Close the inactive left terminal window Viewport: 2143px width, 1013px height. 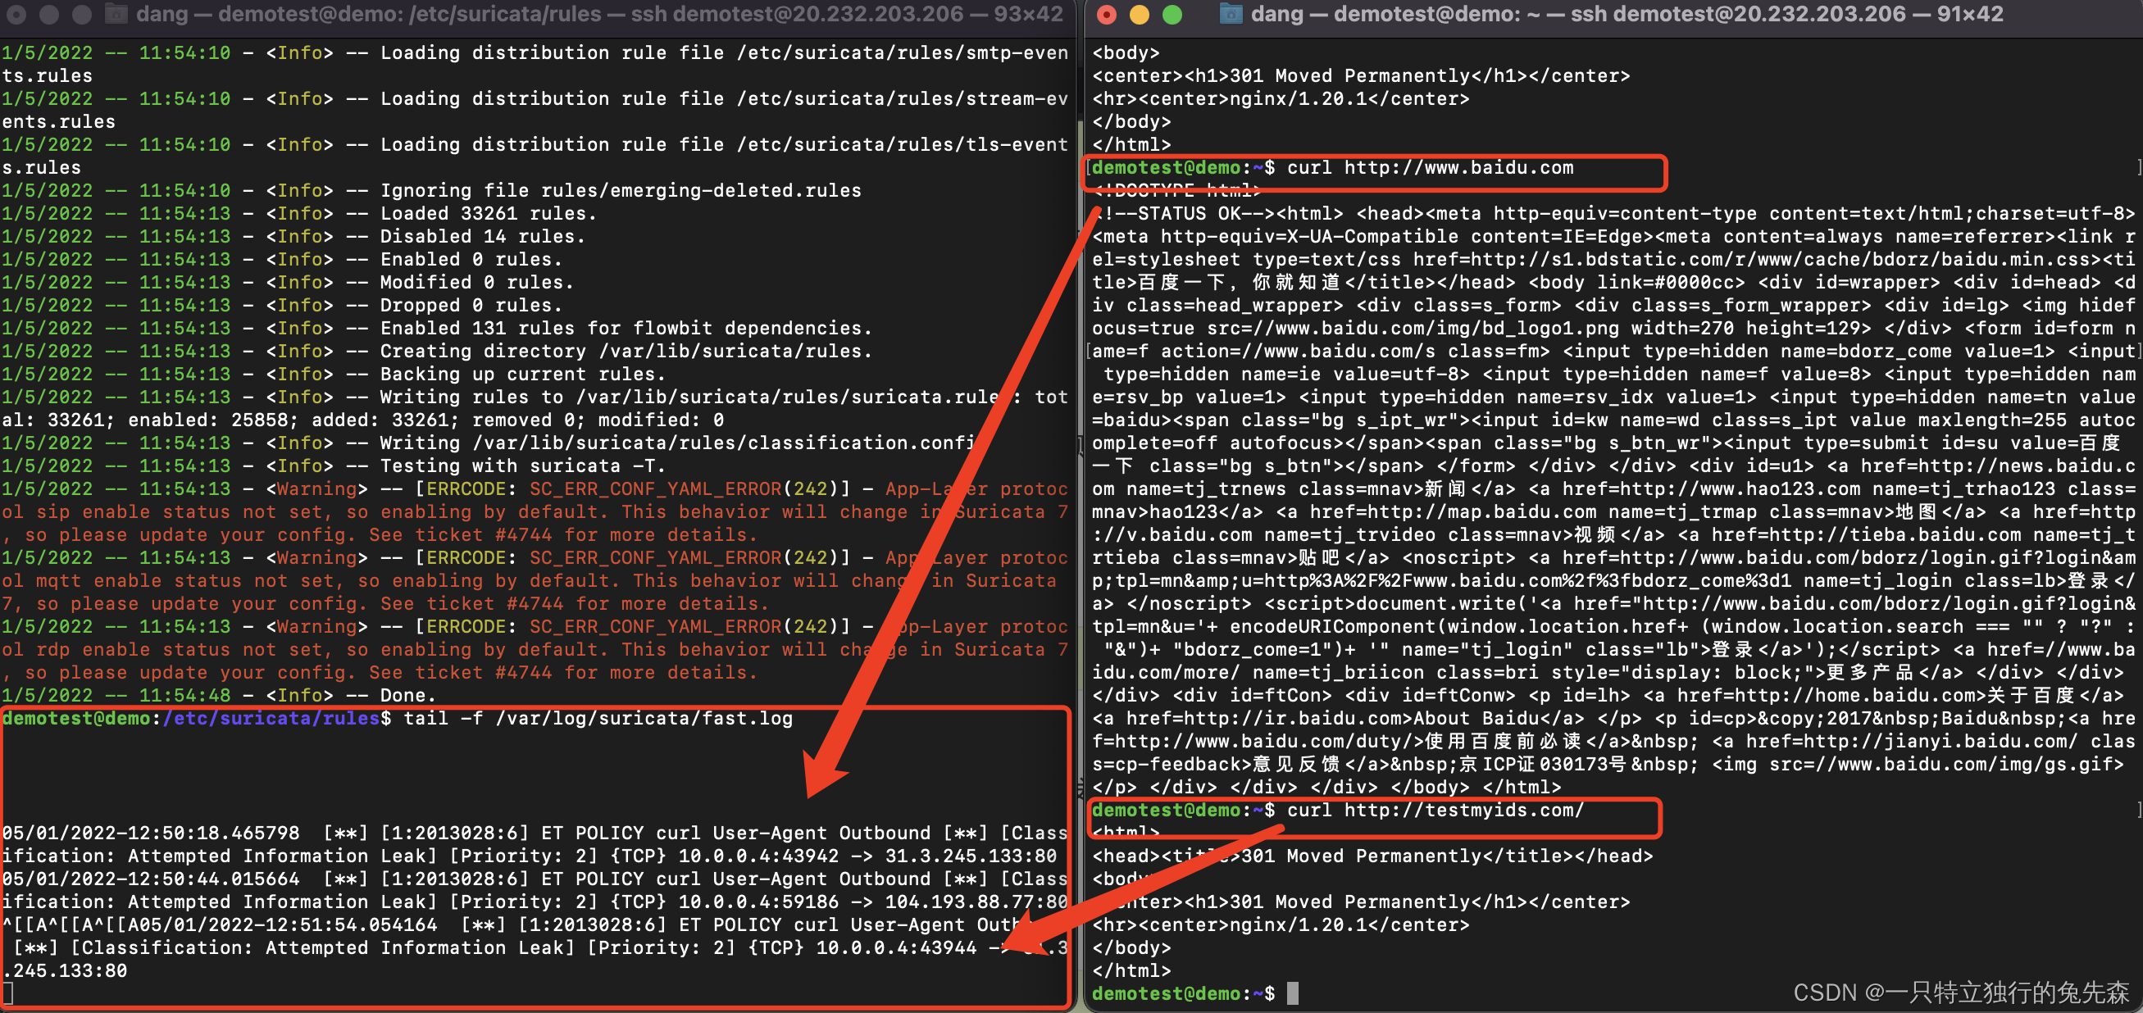tap(16, 14)
